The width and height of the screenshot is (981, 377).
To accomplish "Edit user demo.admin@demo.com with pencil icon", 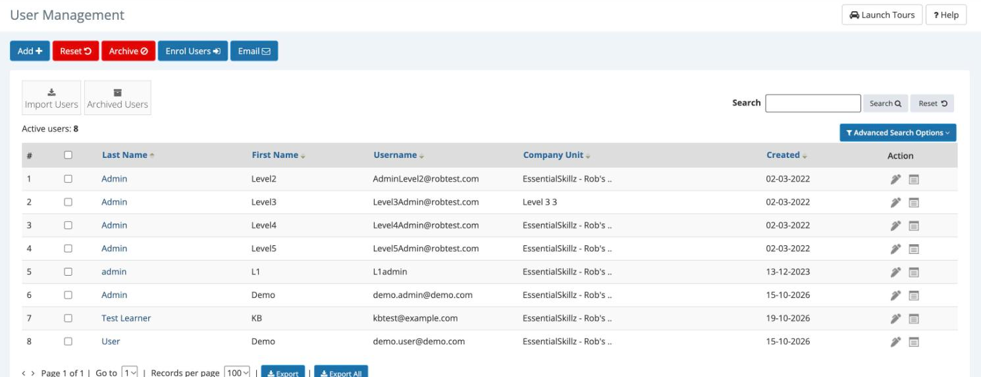I will coord(895,295).
